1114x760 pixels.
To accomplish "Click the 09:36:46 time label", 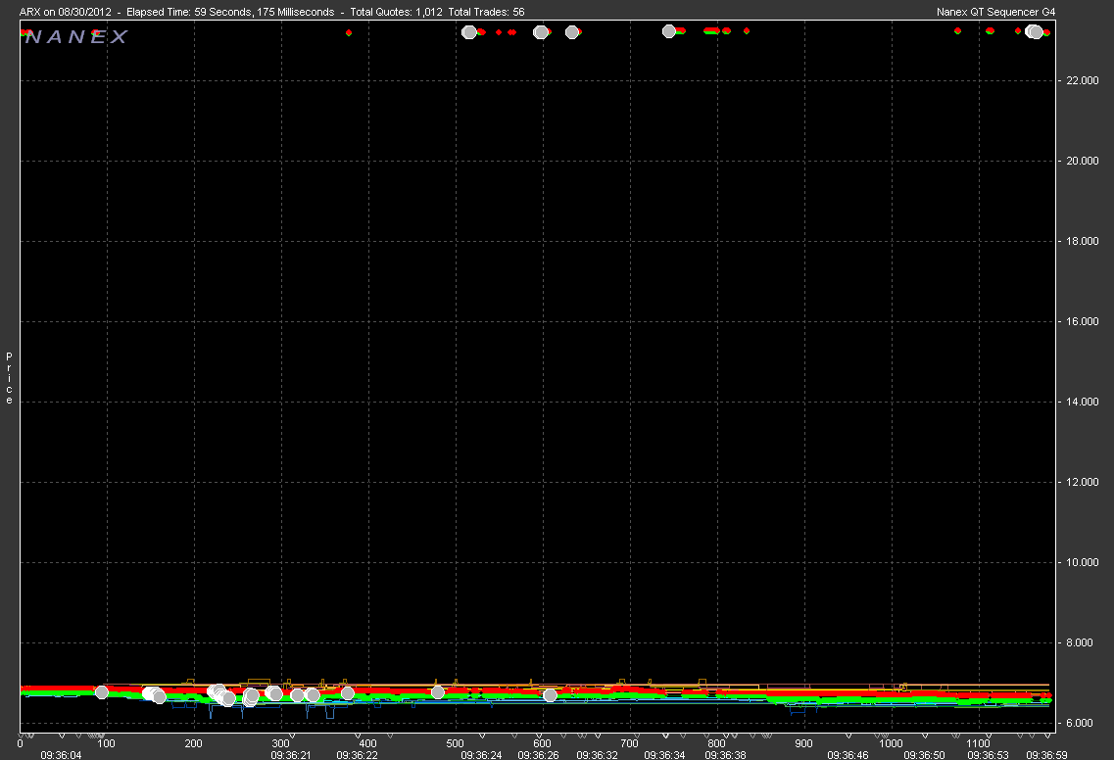I will pos(848,755).
